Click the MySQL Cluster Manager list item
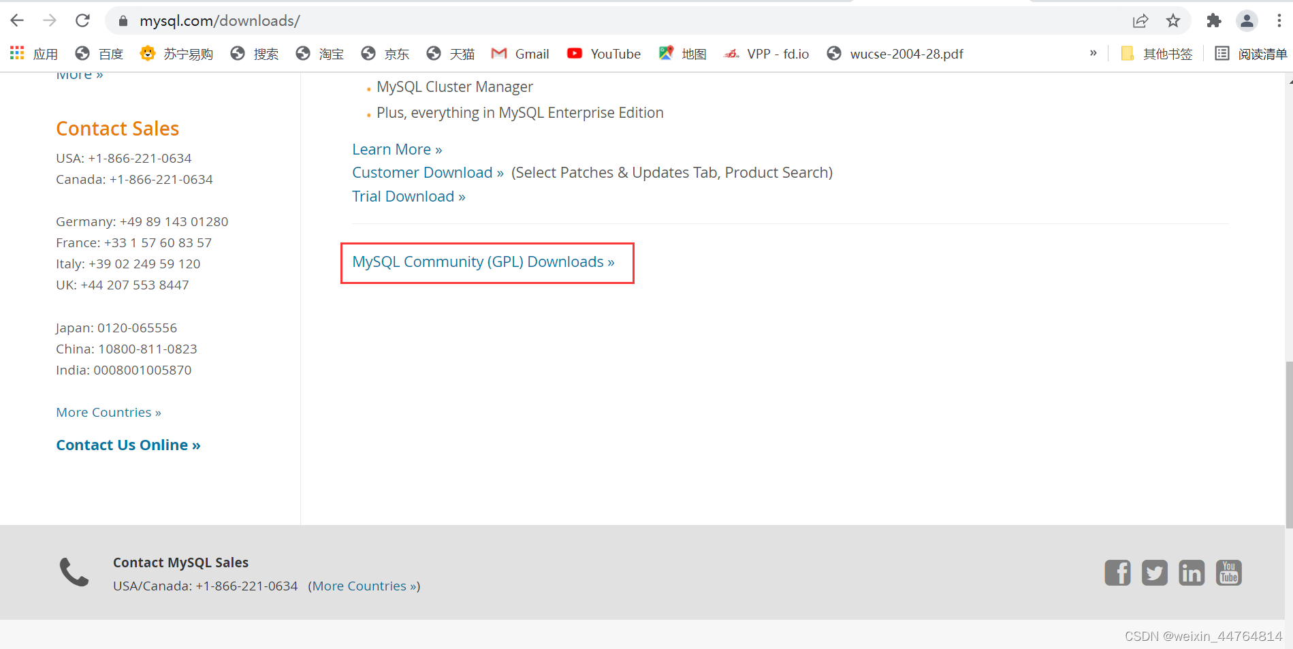The height and width of the screenshot is (649, 1293). tap(455, 87)
